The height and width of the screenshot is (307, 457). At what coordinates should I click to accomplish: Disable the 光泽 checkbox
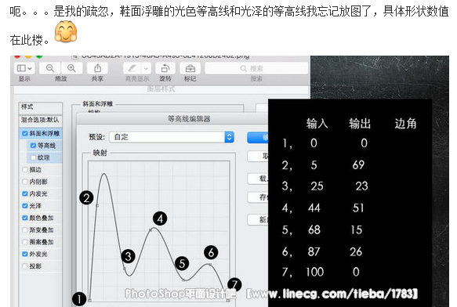point(25,206)
